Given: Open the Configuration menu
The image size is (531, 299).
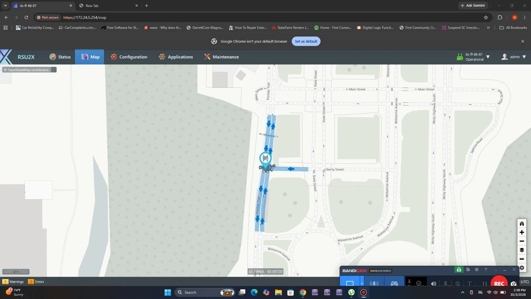Looking at the screenshot, I should point(129,57).
